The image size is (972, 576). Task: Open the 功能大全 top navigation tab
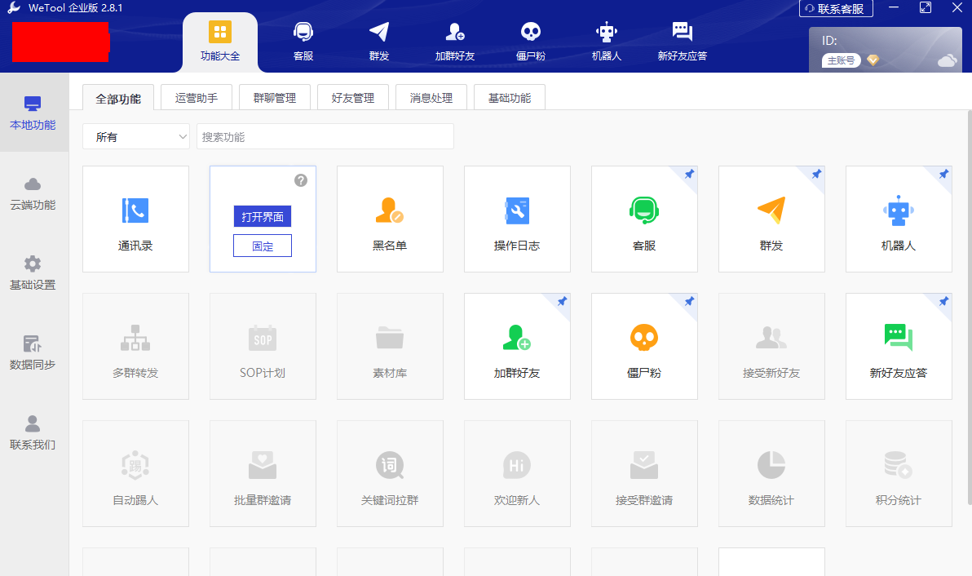220,42
